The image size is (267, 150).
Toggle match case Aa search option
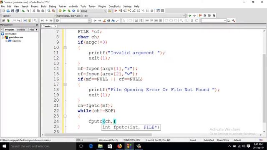[113, 20]
